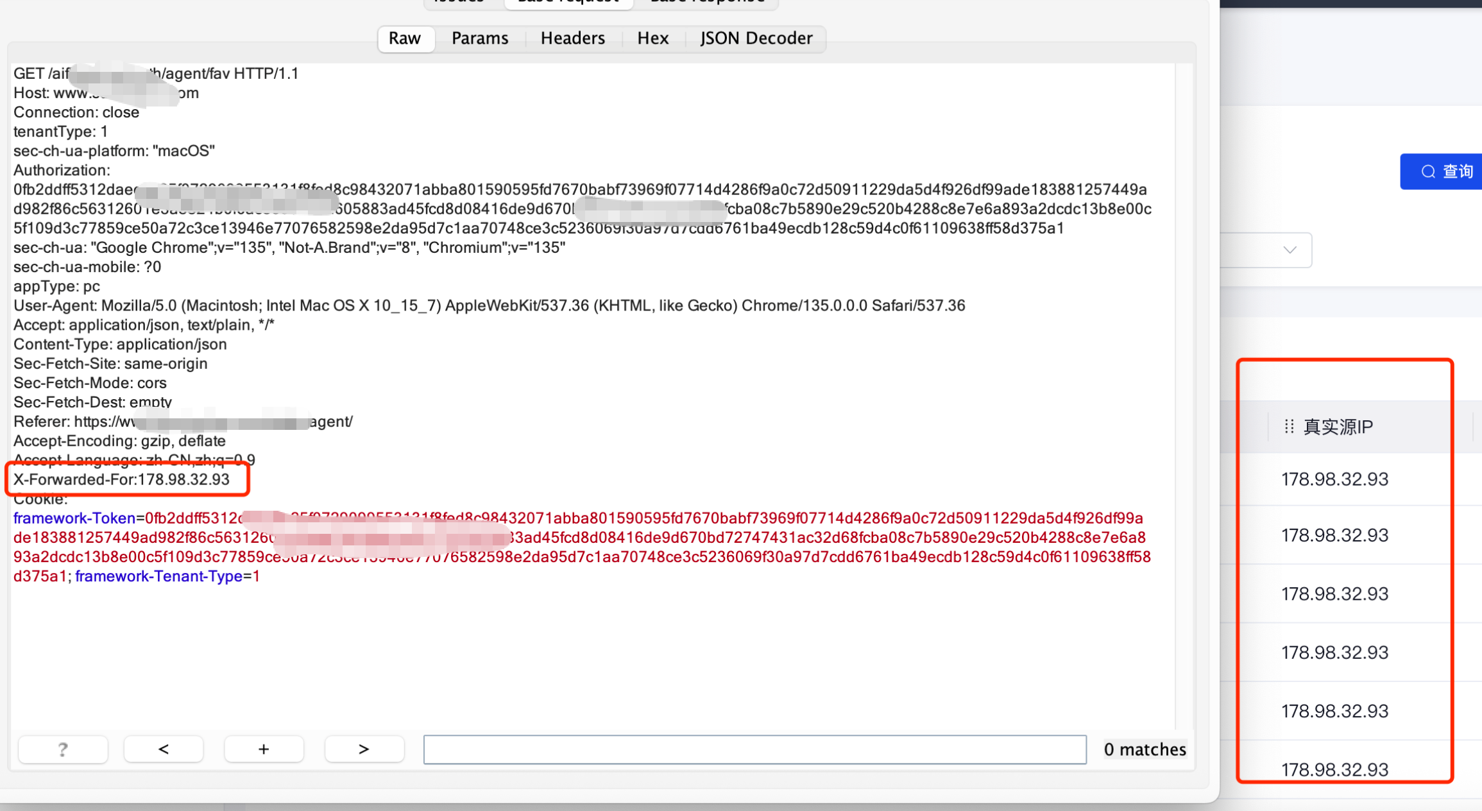The image size is (1482, 811).
Task: Go to next search match button
Action: pos(364,749)
